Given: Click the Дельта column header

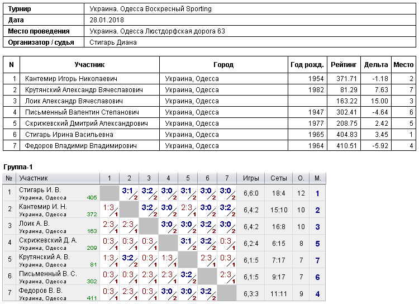Looking at the screenshot, I should pyautogui.click(x=376, y=65).
